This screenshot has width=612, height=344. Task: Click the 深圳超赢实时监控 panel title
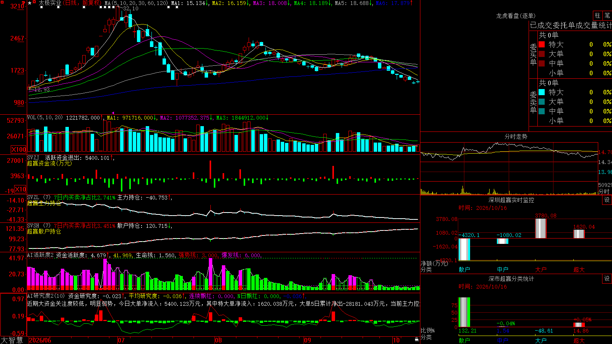click(511, 200)
